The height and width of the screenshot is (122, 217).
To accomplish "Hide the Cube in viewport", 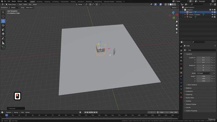I will [x=212, y=12].
